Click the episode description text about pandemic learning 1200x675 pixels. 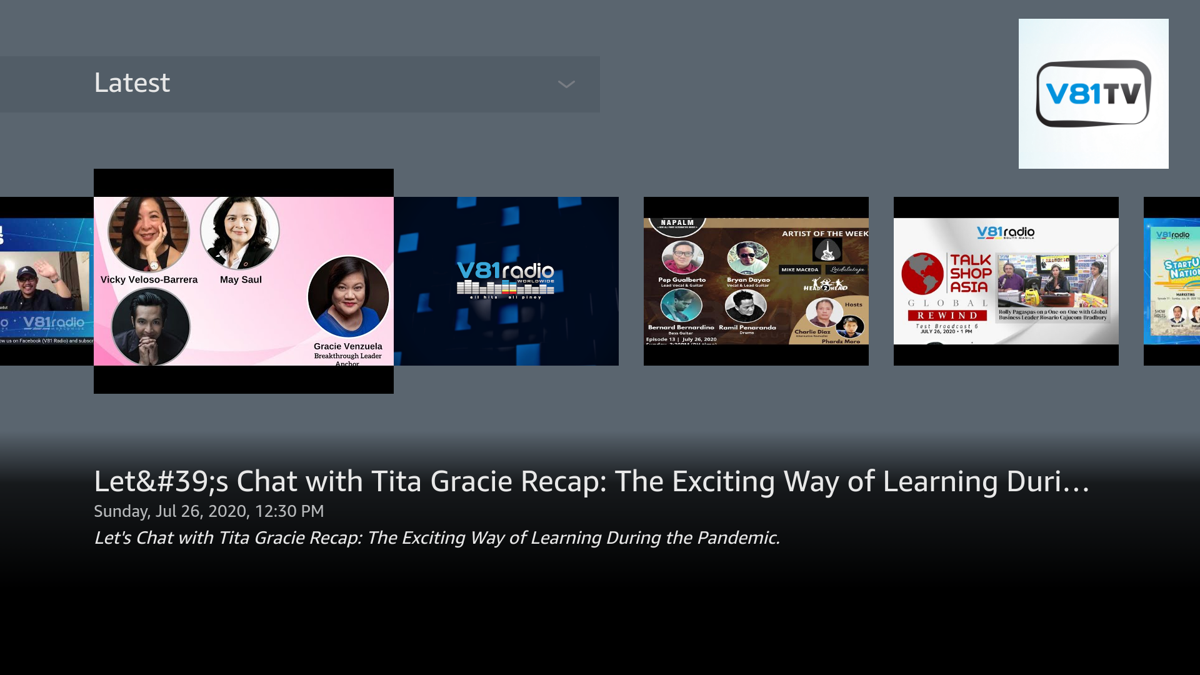[437, 537]
